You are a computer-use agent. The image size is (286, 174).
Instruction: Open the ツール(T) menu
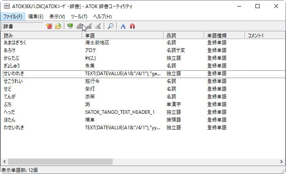click(79, 17)
